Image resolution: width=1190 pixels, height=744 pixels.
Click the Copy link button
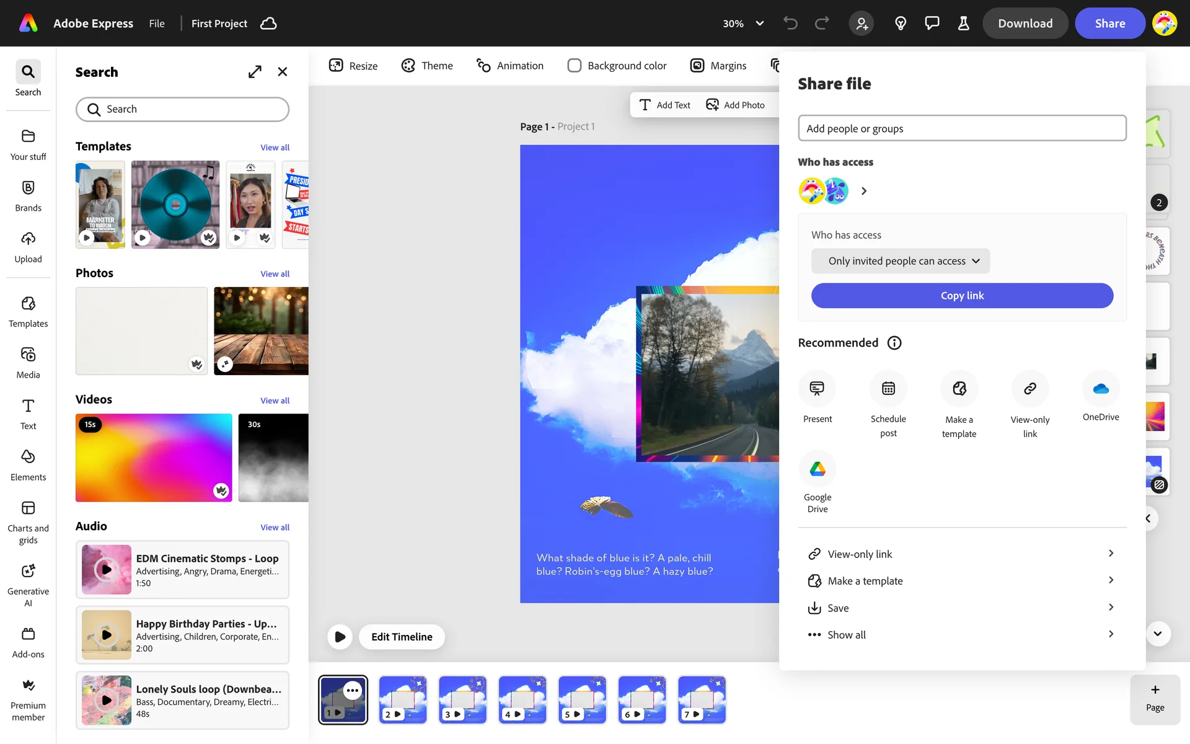(962, 296)
